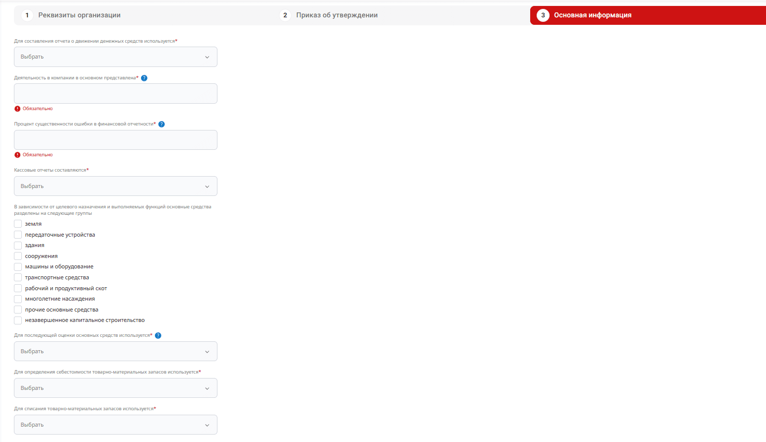Click help icon next to 'Деятельность в компании' label
The image size is (766, 442).
point(144,78)
